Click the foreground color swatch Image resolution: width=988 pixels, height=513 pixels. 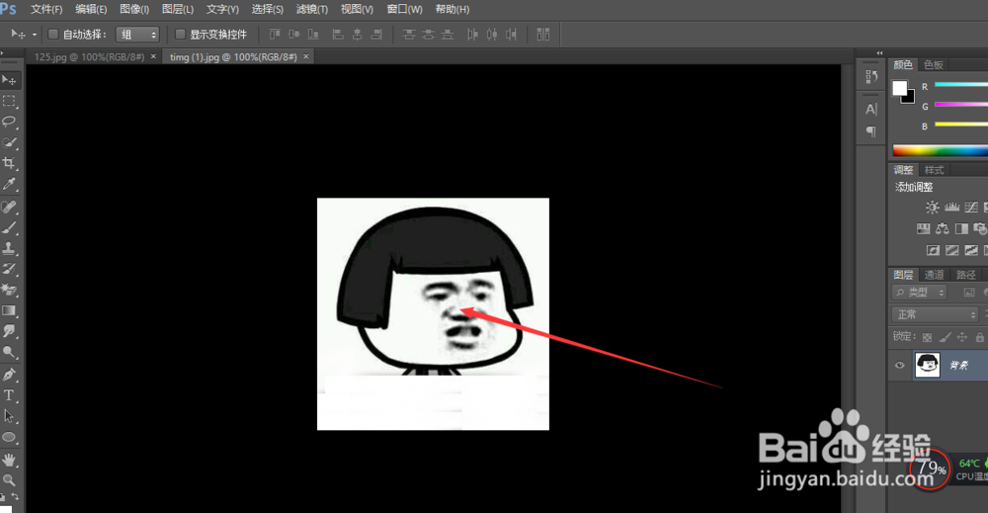(x=900, y=88)
